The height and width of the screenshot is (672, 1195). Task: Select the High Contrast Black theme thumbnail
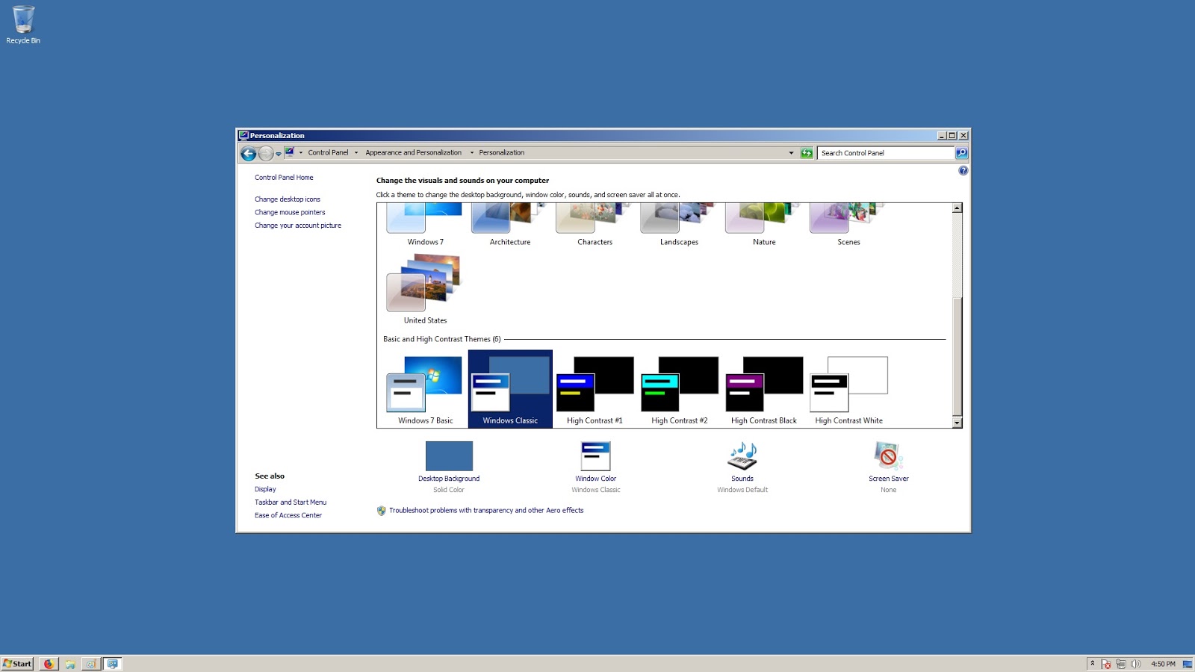(763, 385)
